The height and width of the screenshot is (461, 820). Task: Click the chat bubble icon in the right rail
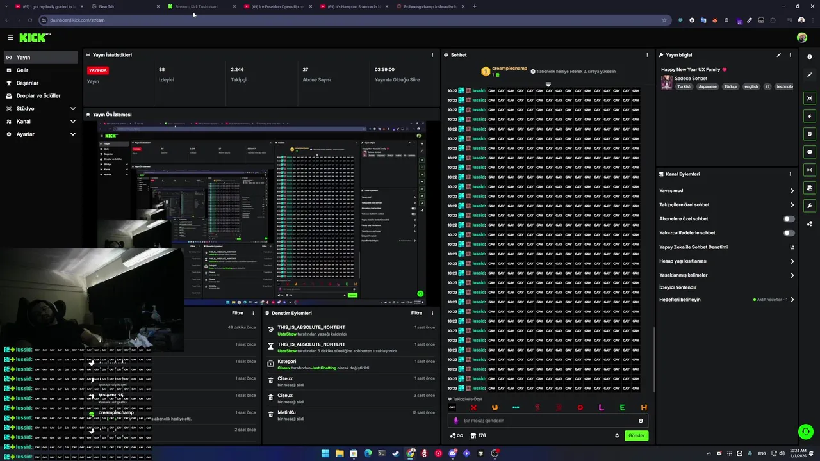click(810, 152)
